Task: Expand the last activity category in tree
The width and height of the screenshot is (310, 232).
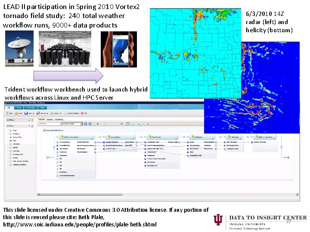Action: (x=8, y=165)
